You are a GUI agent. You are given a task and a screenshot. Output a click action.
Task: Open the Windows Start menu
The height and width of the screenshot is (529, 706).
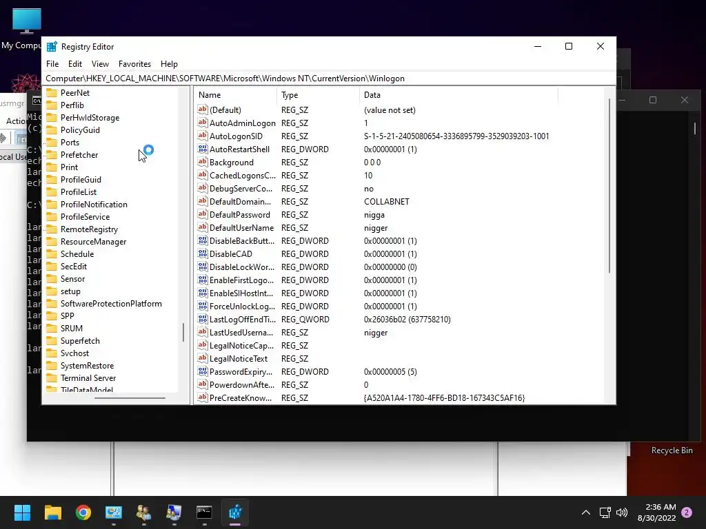coord(22,512)
